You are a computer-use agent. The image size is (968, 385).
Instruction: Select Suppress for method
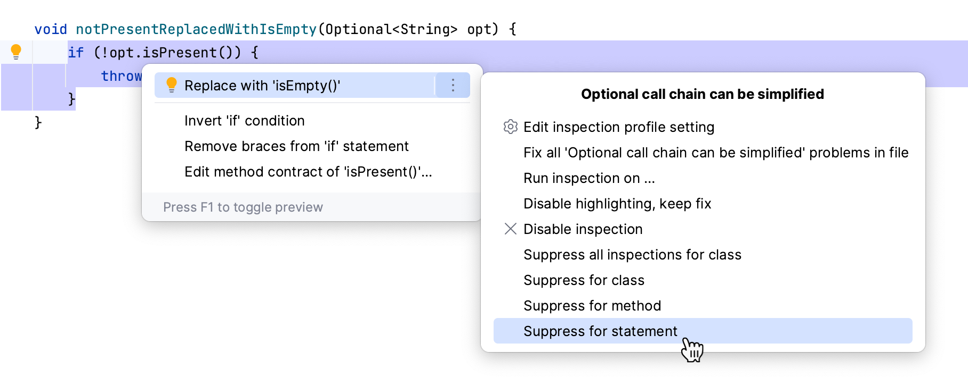pos(592,306)
